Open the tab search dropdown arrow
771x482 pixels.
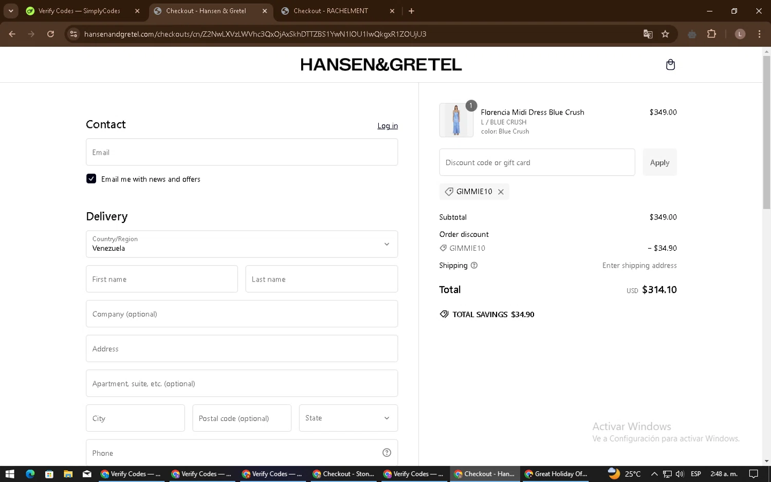click(11, 11)
